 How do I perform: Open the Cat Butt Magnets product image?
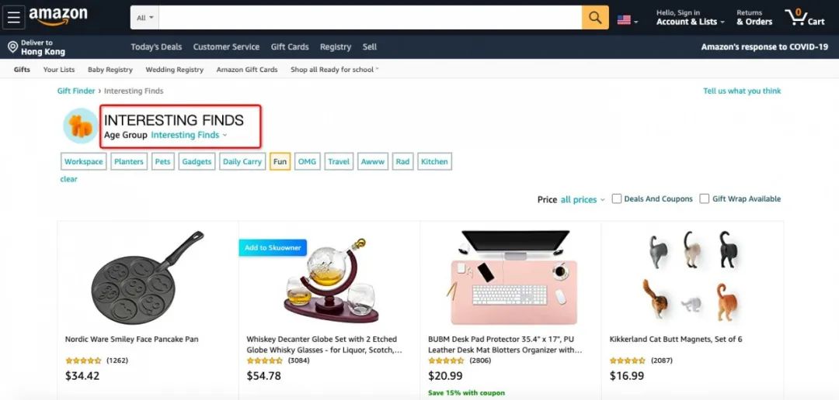coord(692,275)
